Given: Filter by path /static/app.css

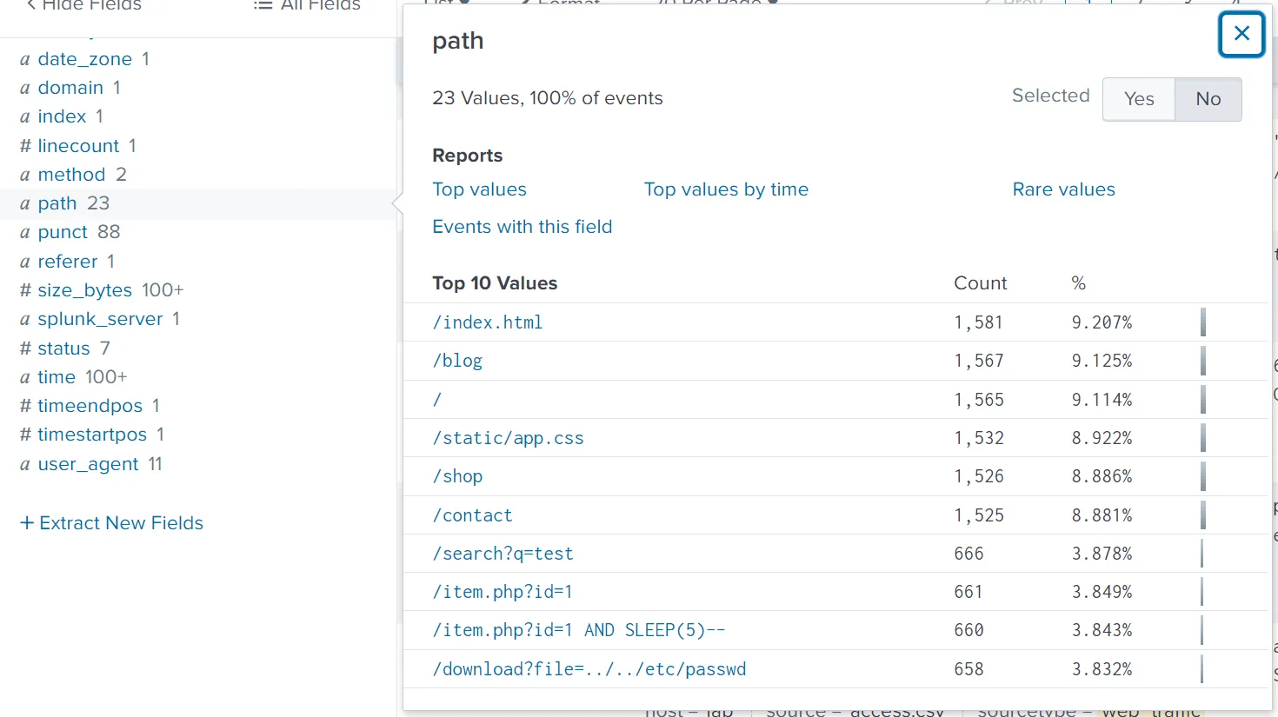Looking at the screenshot, I should pos(508,438).
